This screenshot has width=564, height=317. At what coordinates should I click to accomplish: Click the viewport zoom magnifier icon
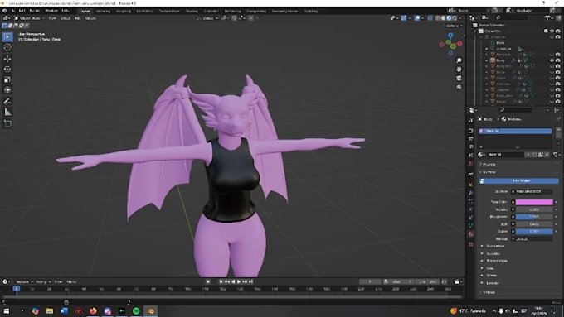pos(459,60)
